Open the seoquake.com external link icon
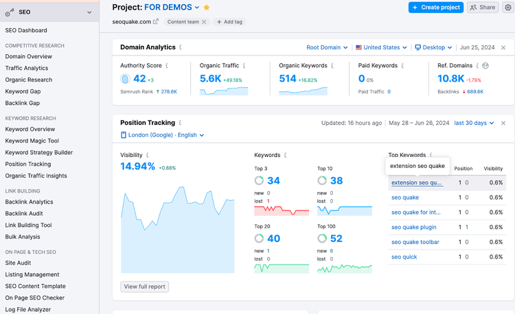The image size is (515, 314). tap(156, 22)
